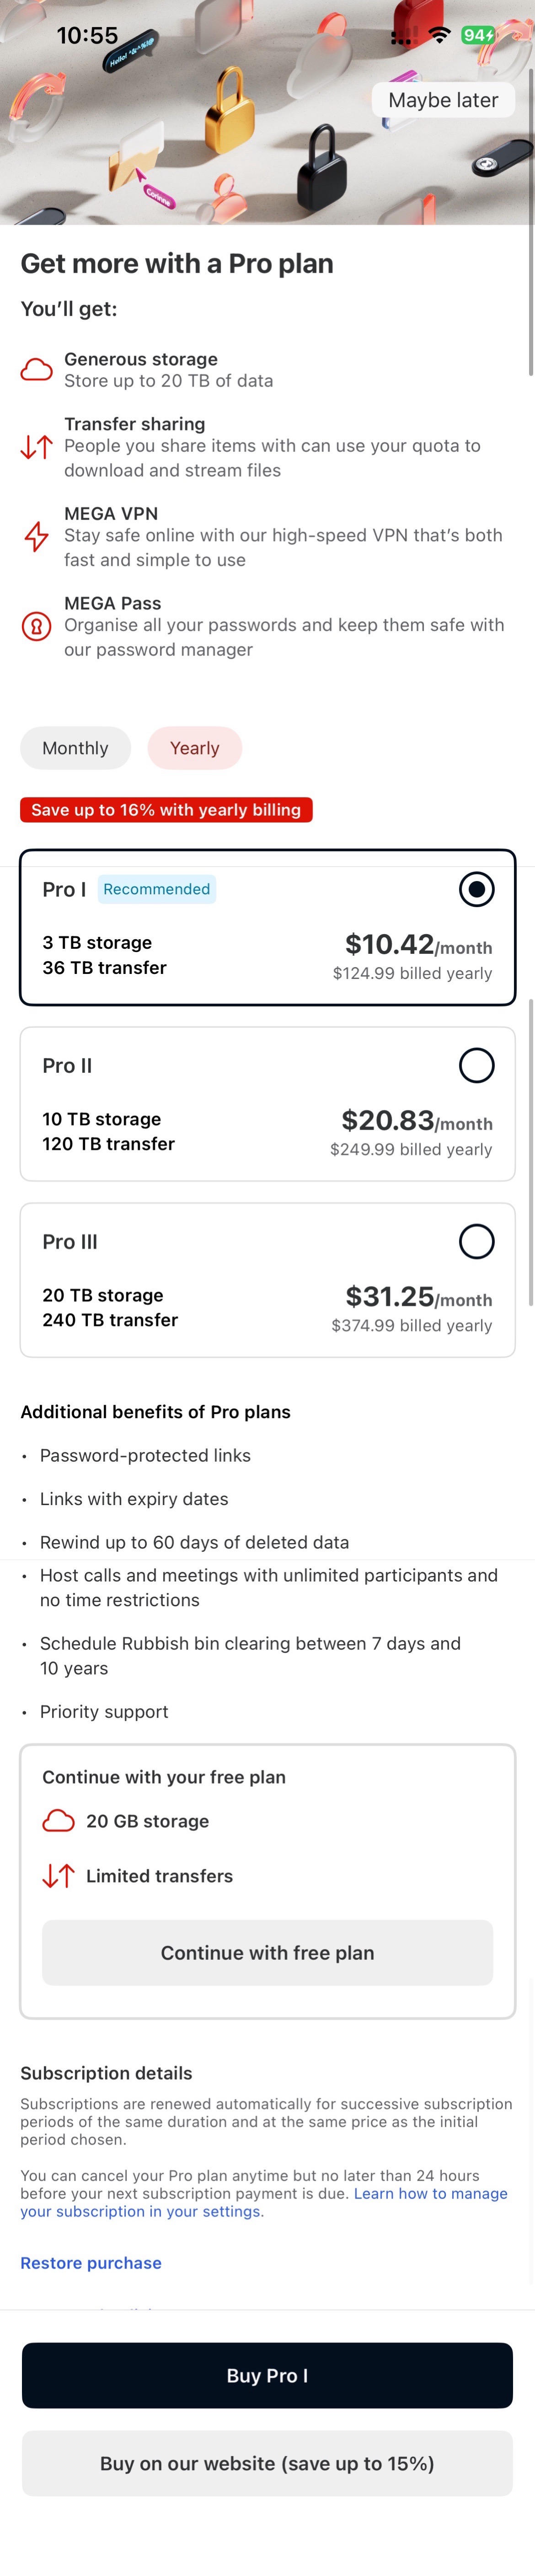Dismiss with Maybe later button

(x=443, y=100)
